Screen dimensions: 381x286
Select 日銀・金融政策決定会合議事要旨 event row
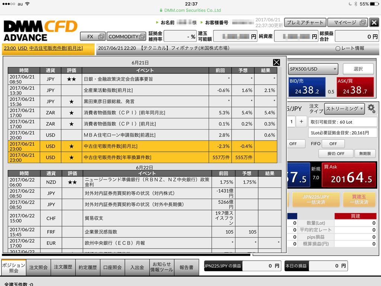pos(143,79)
